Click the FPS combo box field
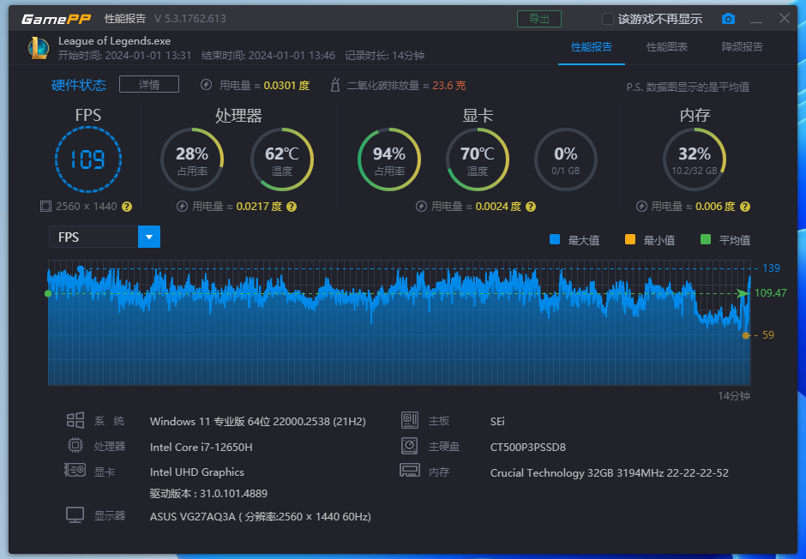Image resolution: width=806 pixels, height=559 pixels. point(94,237)
